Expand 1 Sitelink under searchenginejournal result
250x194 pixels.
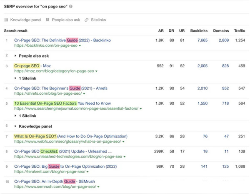(15, 115)
